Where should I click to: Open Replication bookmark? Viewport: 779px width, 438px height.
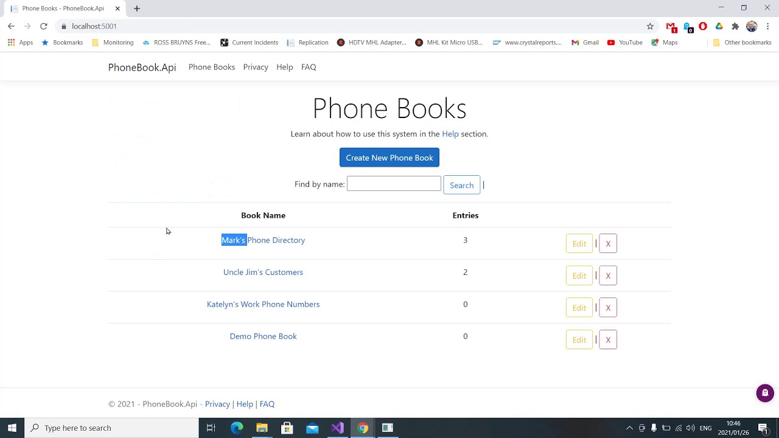pyautogui.click(x=307, y=43)
